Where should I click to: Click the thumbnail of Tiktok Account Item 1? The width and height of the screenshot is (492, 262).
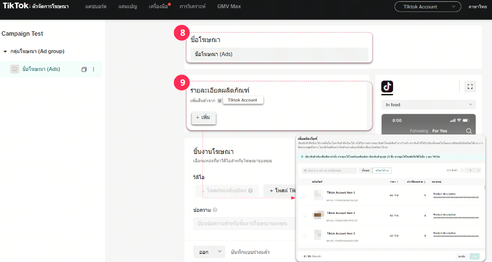(x=318, y=195)
